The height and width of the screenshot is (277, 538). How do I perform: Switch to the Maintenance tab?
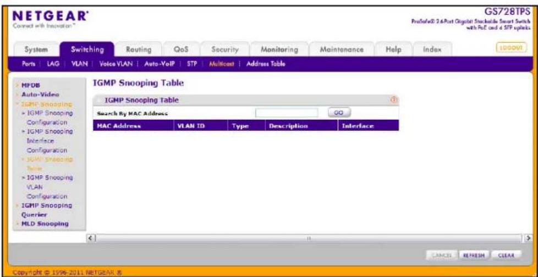[x=342, y=49]
